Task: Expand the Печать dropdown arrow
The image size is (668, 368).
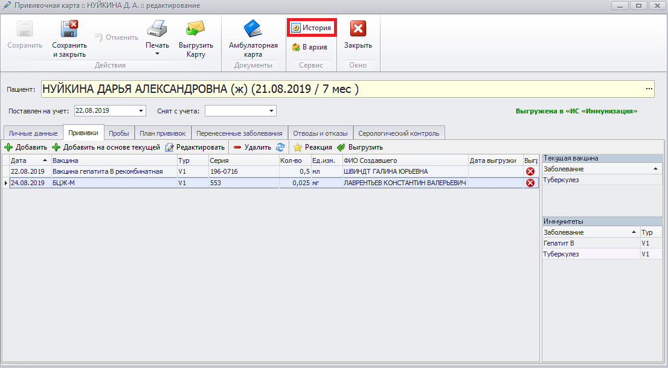Action: pyautogui.click(x=157, y=54)
